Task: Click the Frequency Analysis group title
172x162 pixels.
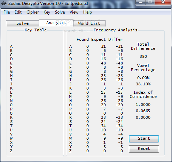Action: click(116, 30)
